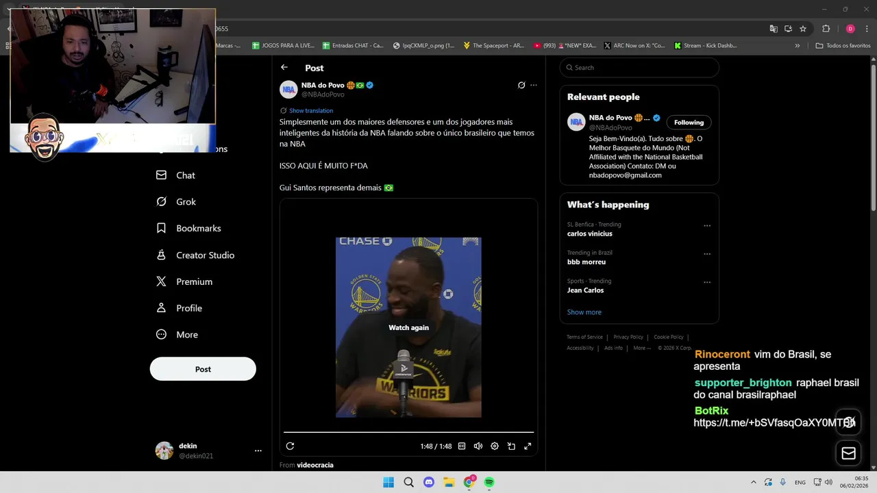Click Watch again on the video
The width and height of the screenshot is (877, 493).
408,327
